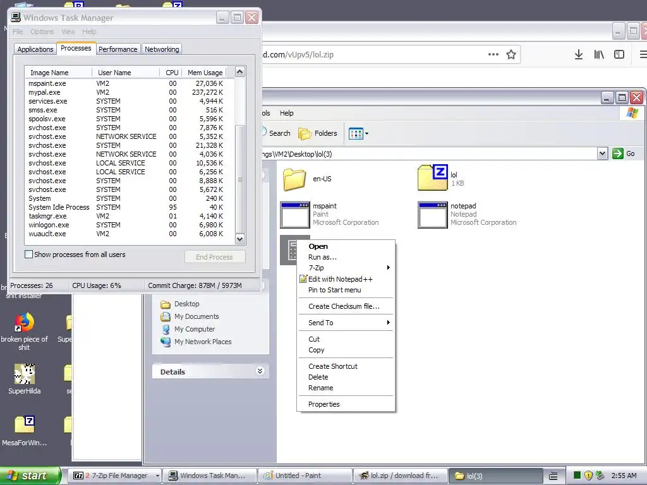Switch to the Networking tab

pos(162,49)
